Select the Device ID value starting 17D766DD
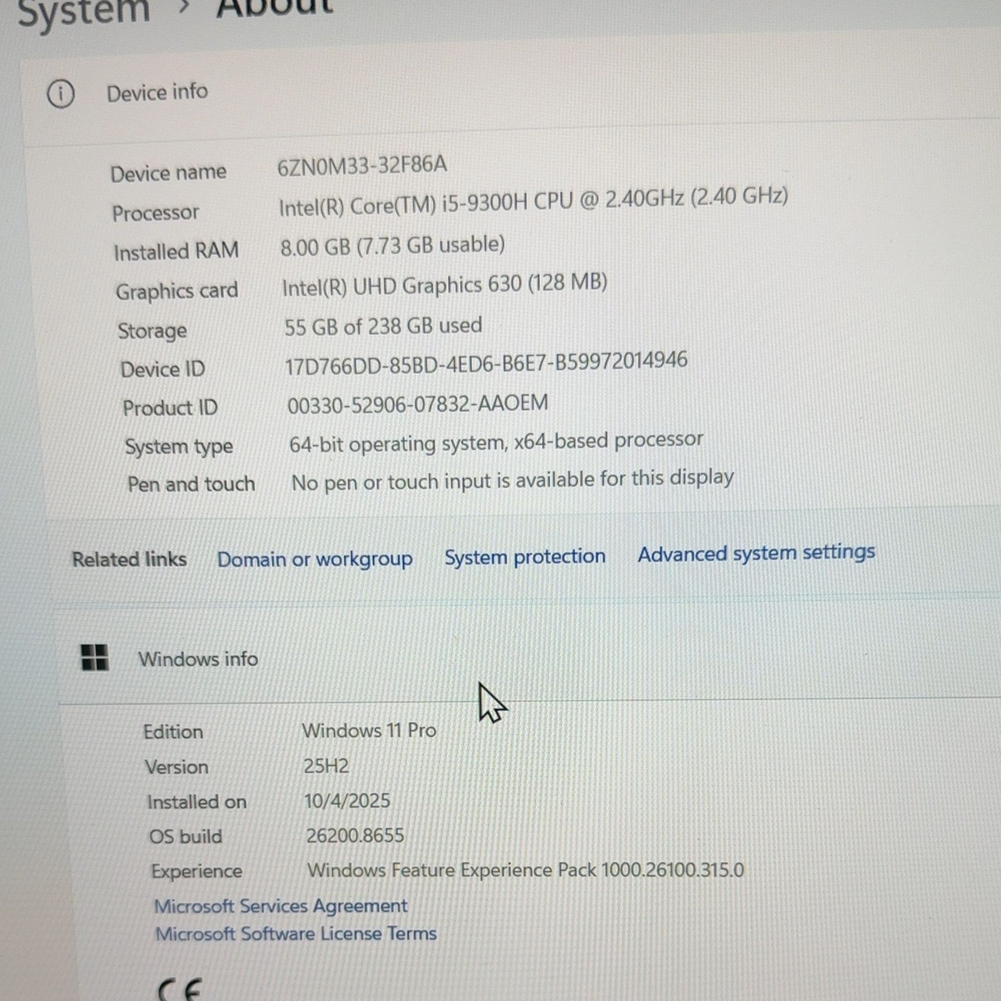1001x1001 pixels. (x=486, y=363)
